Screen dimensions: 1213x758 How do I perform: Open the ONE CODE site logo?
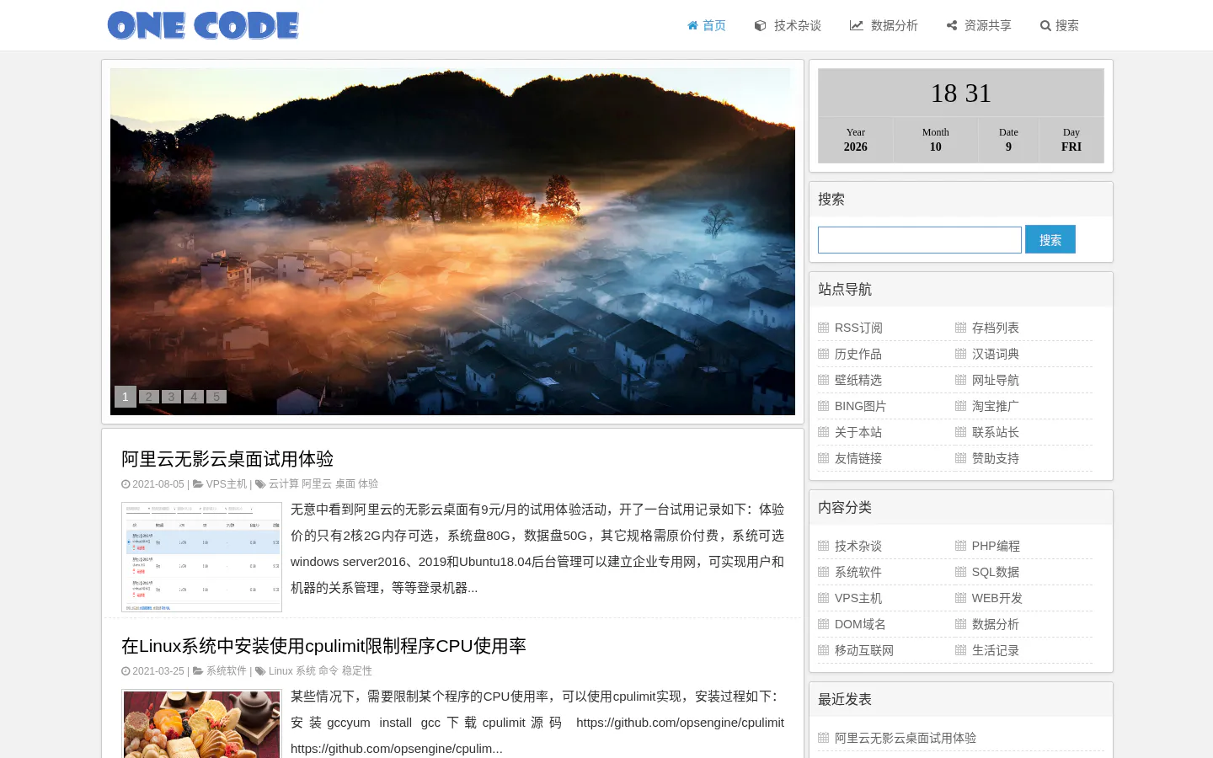[203, 25]
